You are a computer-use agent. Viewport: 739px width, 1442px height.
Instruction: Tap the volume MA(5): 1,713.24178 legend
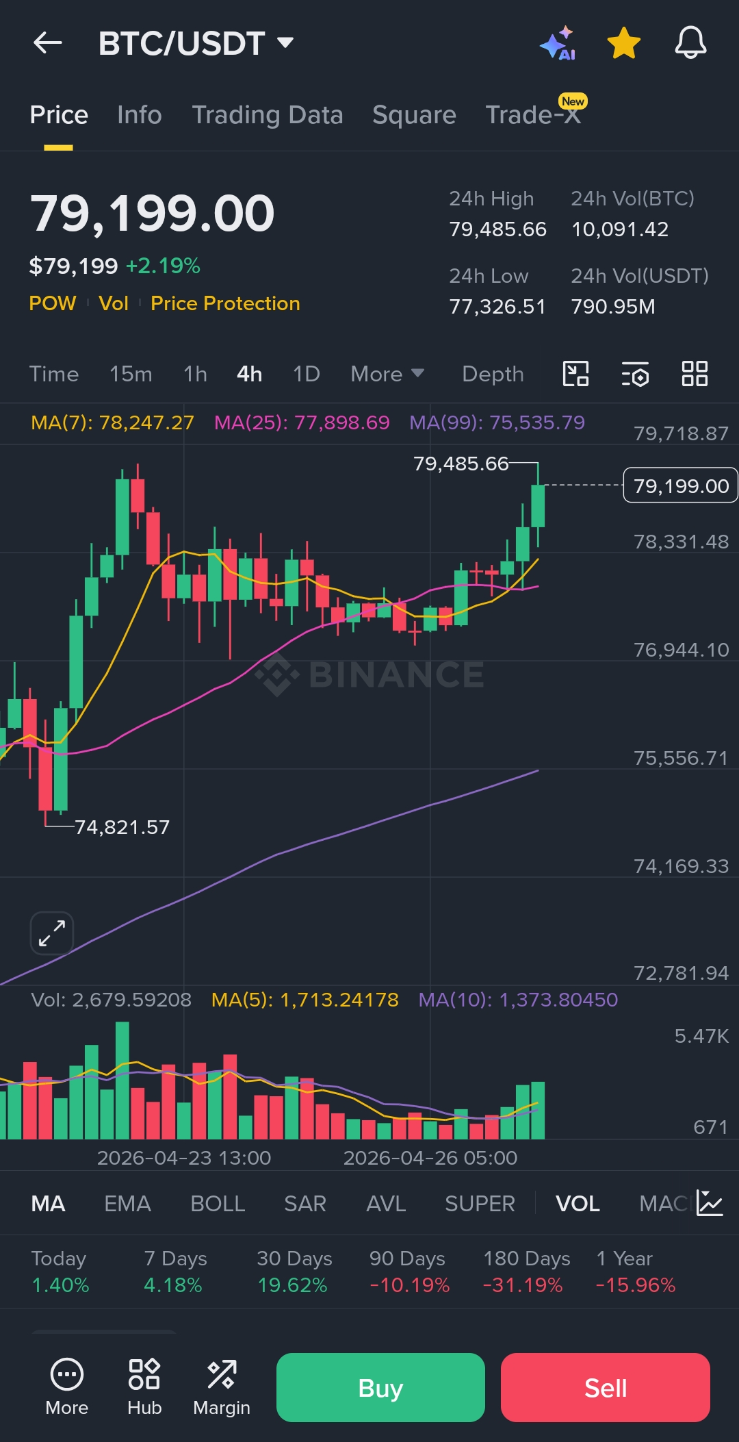(x=305, y=1000)
